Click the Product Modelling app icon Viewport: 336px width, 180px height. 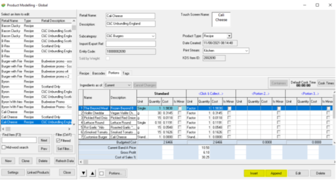(4, 5)
